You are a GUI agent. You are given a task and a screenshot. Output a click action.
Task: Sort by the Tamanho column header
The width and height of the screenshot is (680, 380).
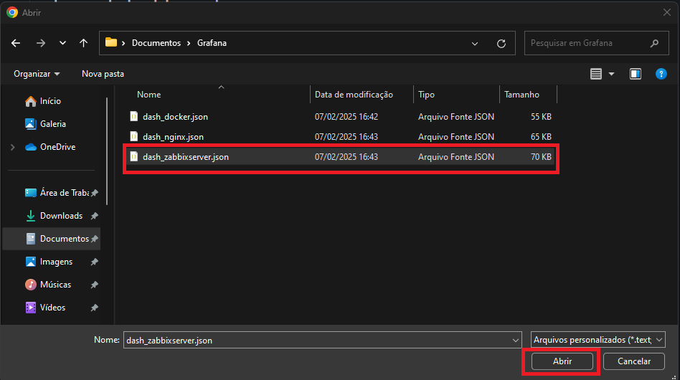click(521, 95)
